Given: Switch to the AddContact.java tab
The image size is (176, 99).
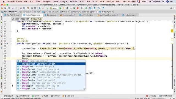Looking at the screenshot, I should pyautogui.click(x=87, y=15).
